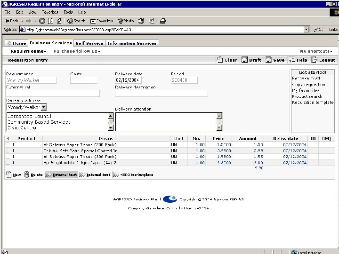Open the Media toolbar button

coord(126,21)
